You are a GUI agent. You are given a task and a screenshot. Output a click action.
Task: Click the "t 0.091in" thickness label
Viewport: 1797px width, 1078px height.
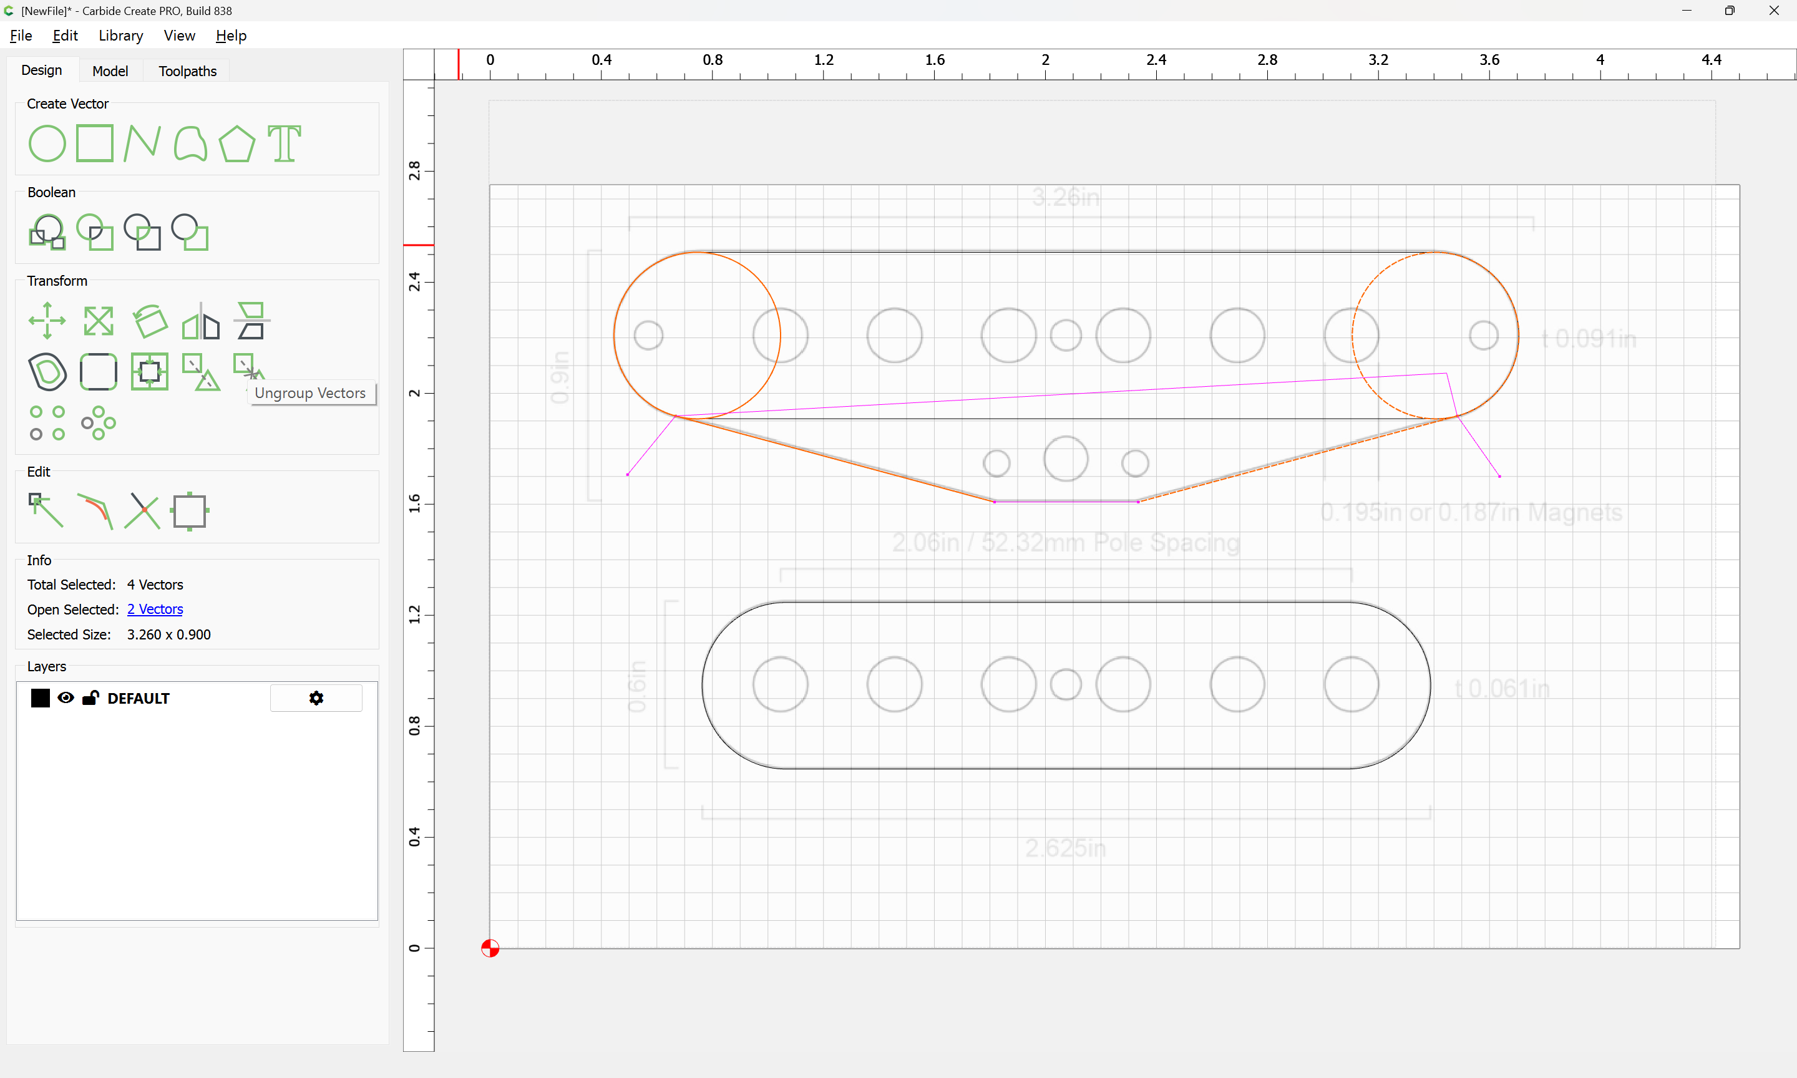1589,339
